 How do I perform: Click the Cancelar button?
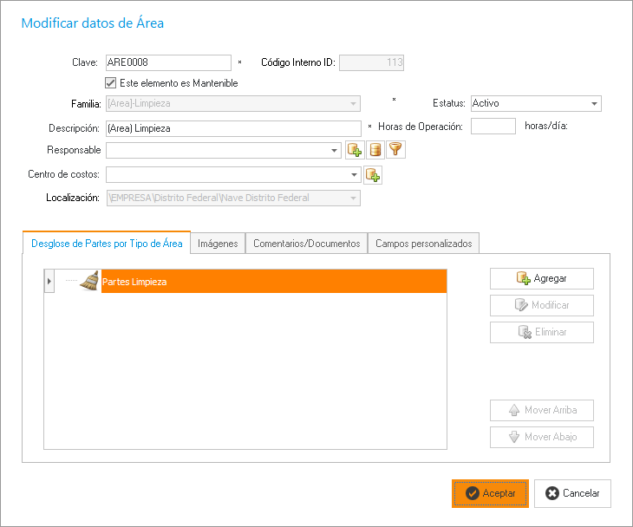pos(572,493)
